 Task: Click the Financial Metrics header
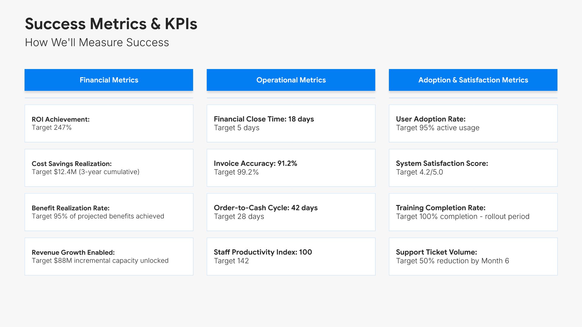click(109, 80)
